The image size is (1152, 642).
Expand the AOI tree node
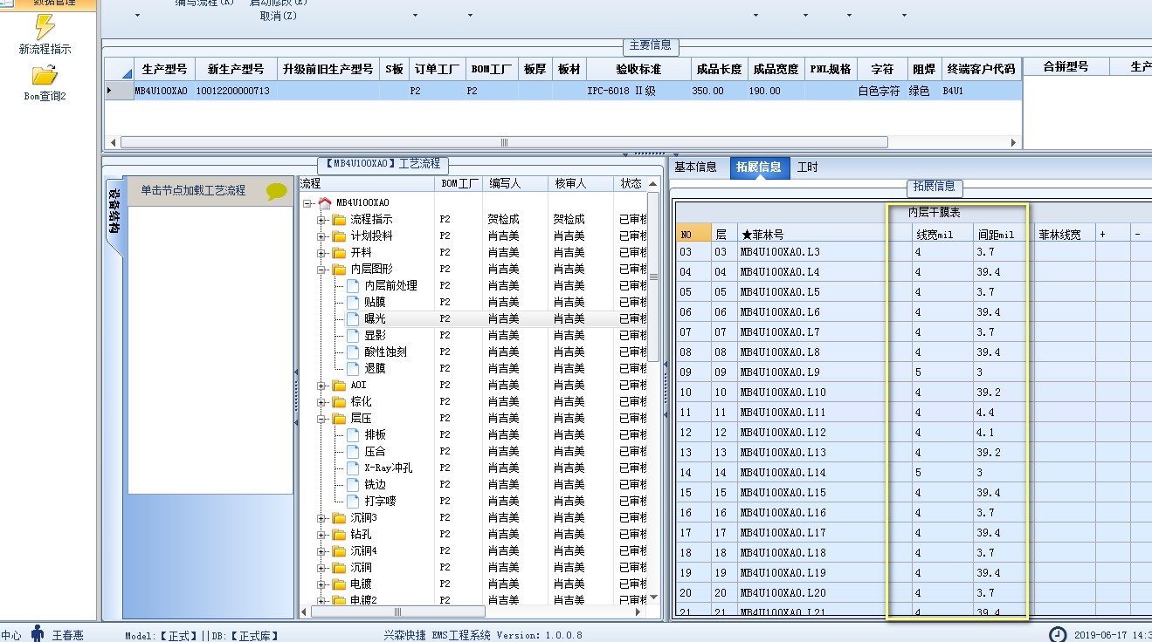click(321, 385)
